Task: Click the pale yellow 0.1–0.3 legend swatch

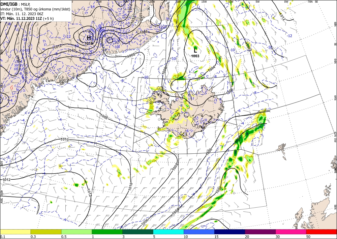Action: [x=16, y=232]
